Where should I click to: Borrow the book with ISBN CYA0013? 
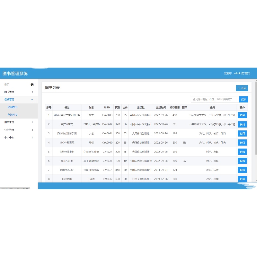242,115
